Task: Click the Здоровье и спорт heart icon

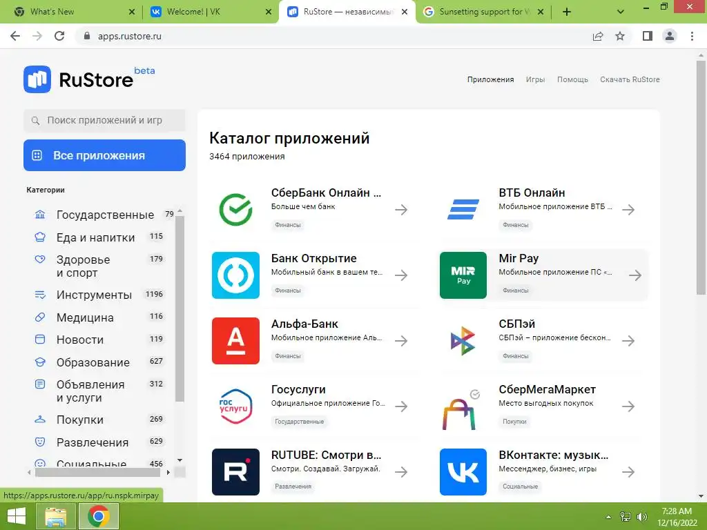Action: tap(40, 259)
